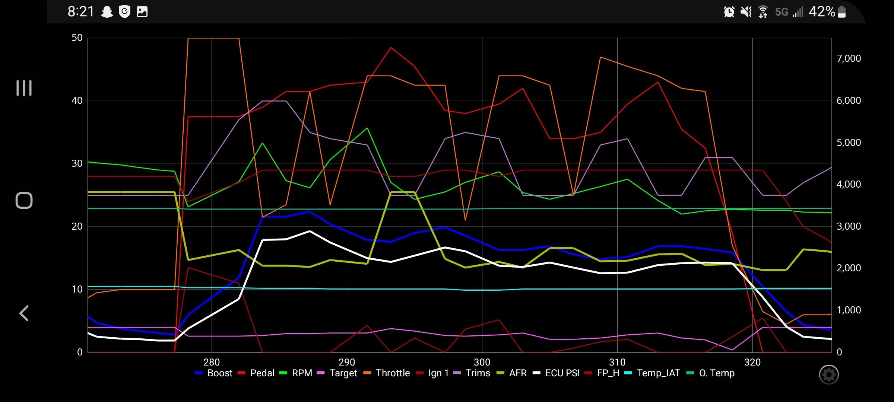Image resolution: width=894 pixels, height=402 pixels.
Task: Toggle the Trims legend entry
Action: [x=472, y=373]
